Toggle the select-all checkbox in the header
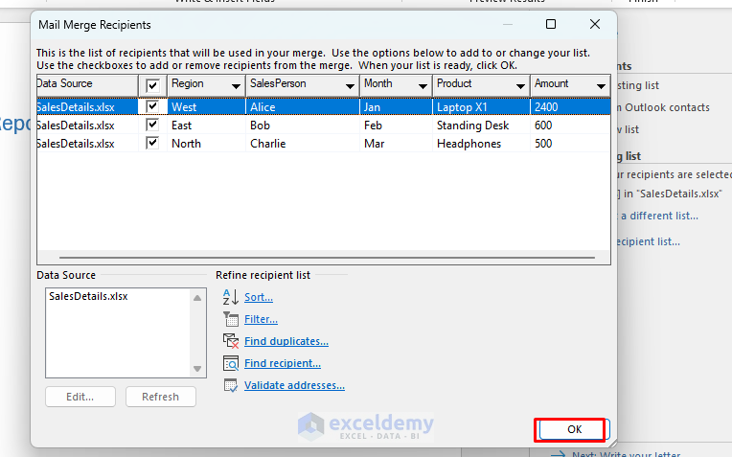Screen dimensions: 732x457 pyautogui.click(x=152, y=85)
